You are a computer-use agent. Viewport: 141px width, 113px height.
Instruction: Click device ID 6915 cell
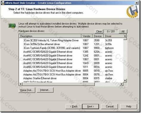[97, 78]
